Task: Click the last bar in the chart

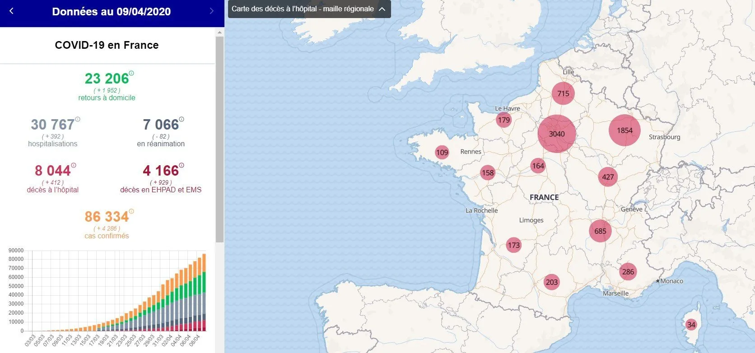Action: [x=204, y=293]
